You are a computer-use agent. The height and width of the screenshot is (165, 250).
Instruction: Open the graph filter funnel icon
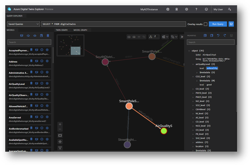point(60,148)
